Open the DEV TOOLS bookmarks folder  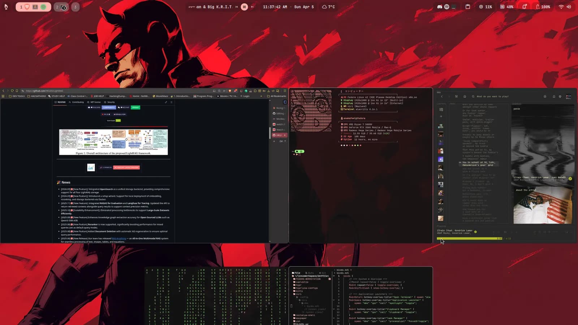pos(17,96)
